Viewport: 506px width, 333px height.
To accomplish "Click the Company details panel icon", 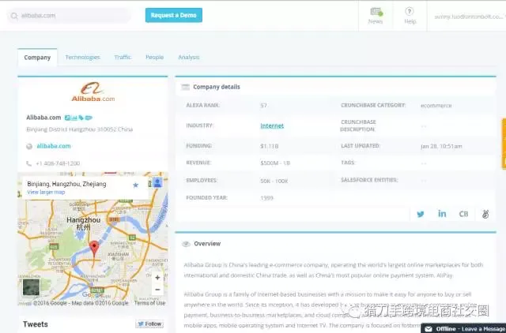I will click(x=185, y=87).
